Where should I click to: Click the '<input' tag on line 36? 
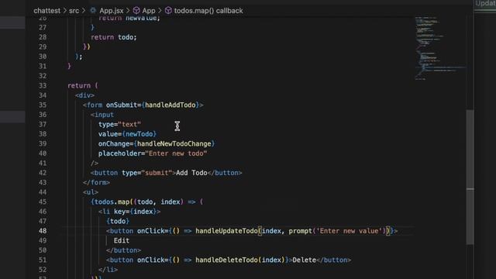click(x=102, y=115)
